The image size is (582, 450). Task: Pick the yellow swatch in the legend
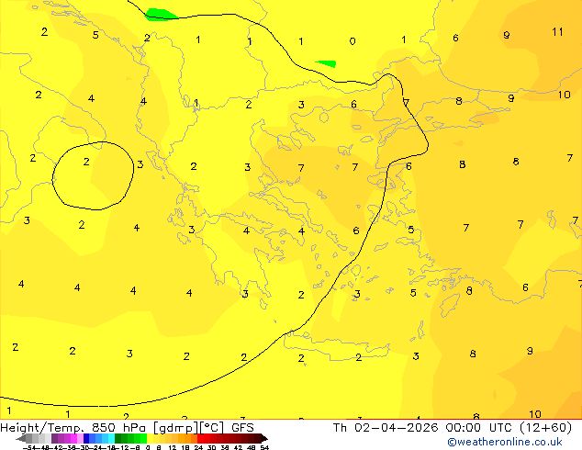pyautogui.click(x=150, y=438)
